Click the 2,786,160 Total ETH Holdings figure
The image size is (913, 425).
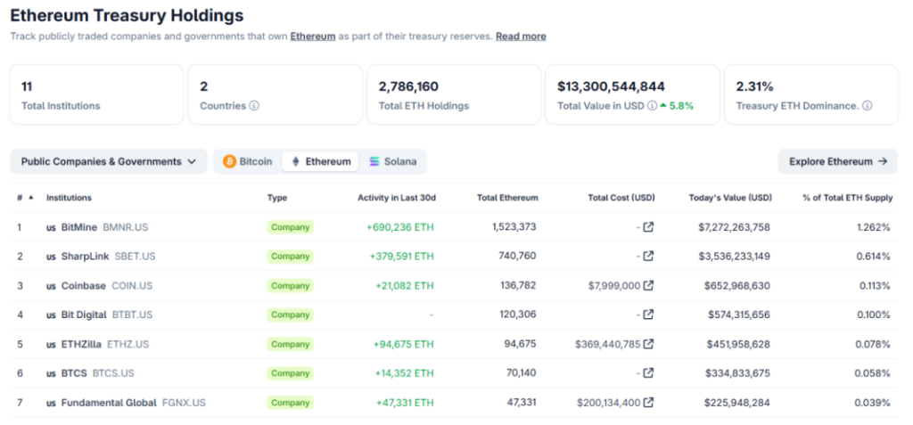408,86
